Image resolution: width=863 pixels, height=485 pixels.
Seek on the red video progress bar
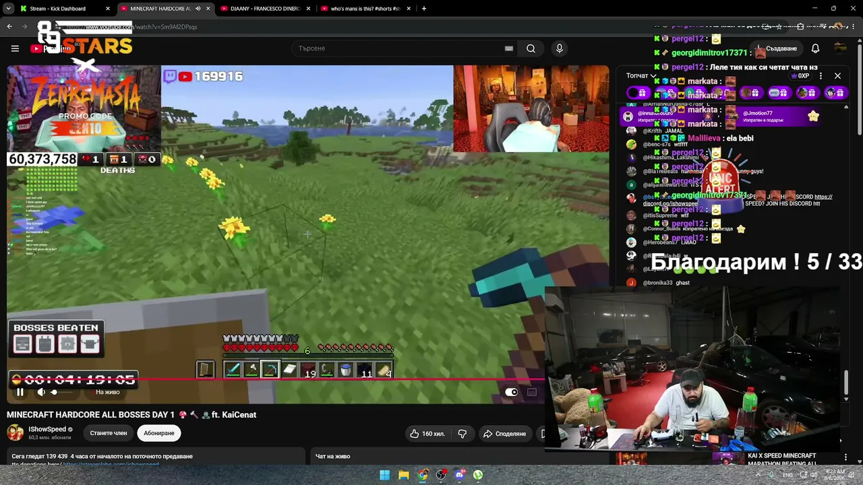[x=276, y=379]
